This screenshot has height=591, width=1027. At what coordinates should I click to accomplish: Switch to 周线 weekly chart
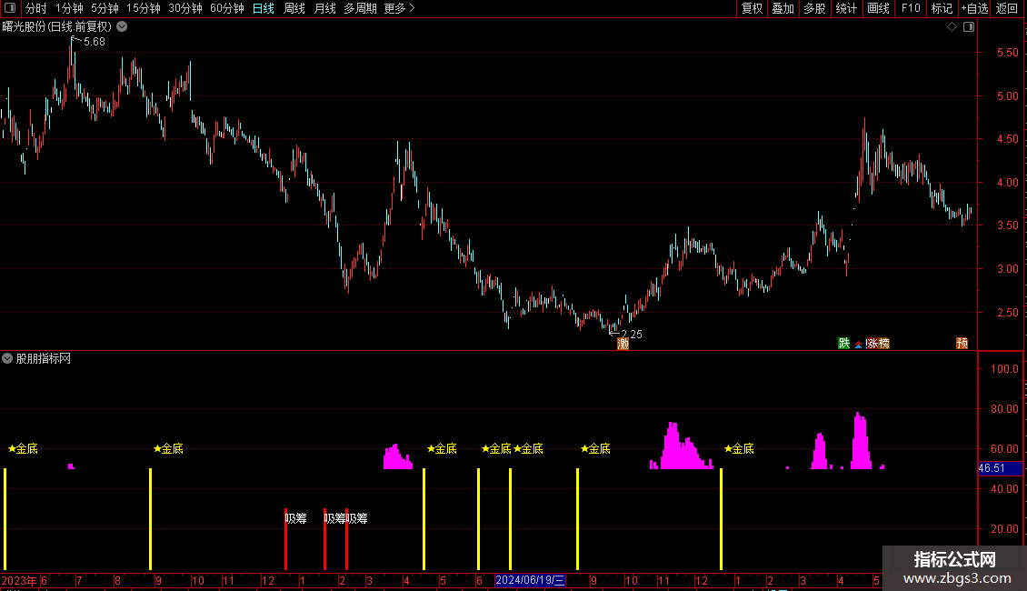point(294,8)
